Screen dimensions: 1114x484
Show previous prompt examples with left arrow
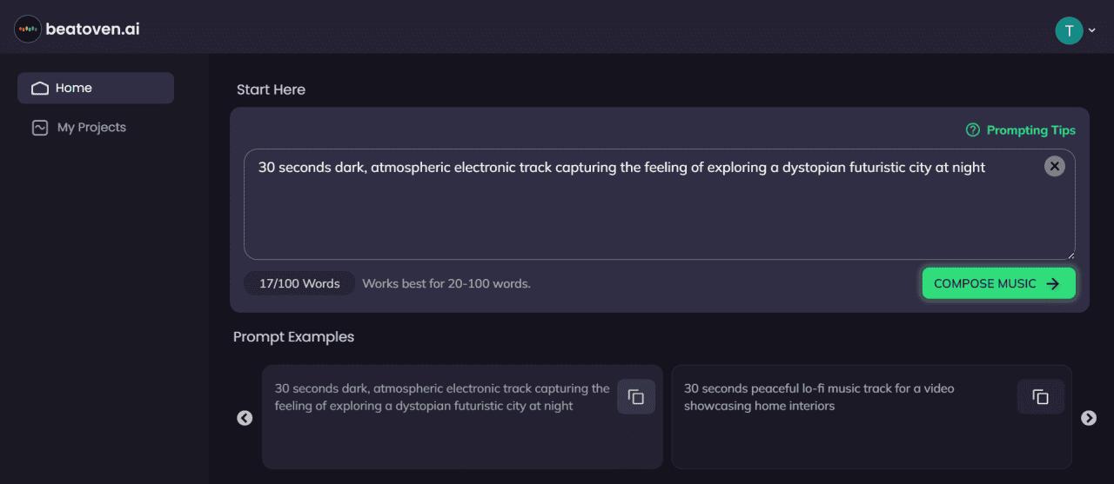point(245,418)
